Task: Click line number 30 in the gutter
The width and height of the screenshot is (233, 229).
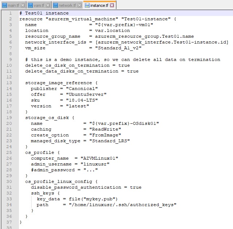Action: [9, 181]
